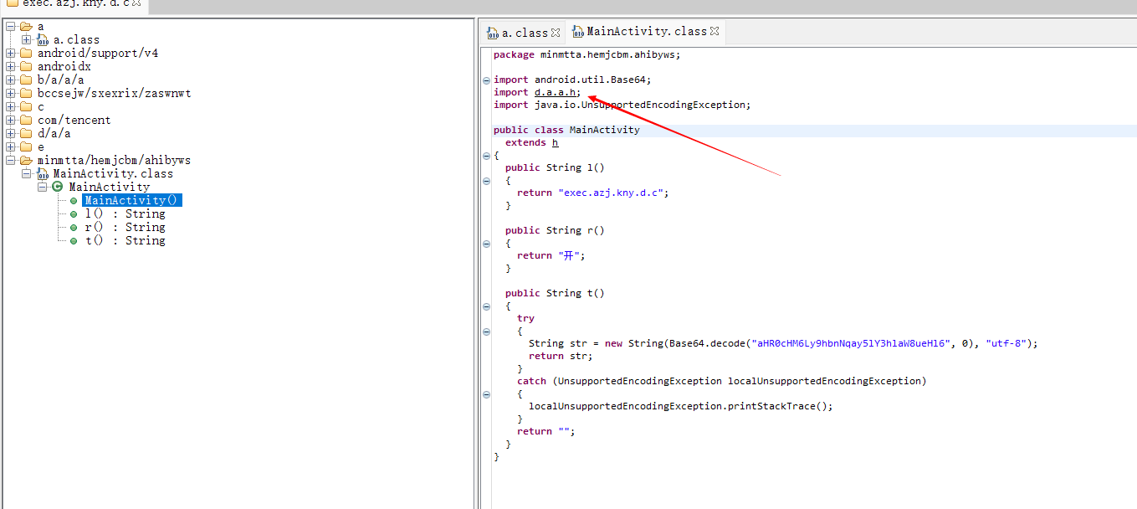Select MainActivity() constructor in tree
1137x509 pixels.
131,200
